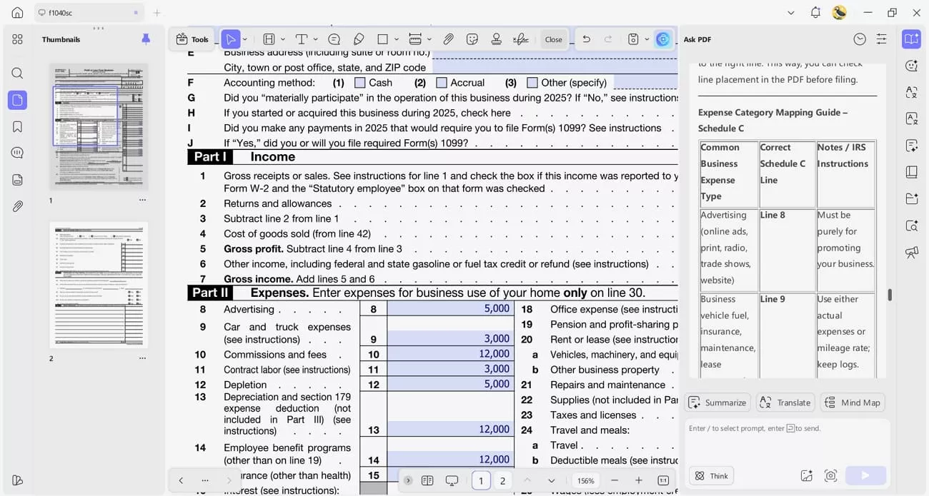The width and height of the screenshot is (929, 496).
Task: Expand the text tool dropdown arrow
Action: coord(315,39)
